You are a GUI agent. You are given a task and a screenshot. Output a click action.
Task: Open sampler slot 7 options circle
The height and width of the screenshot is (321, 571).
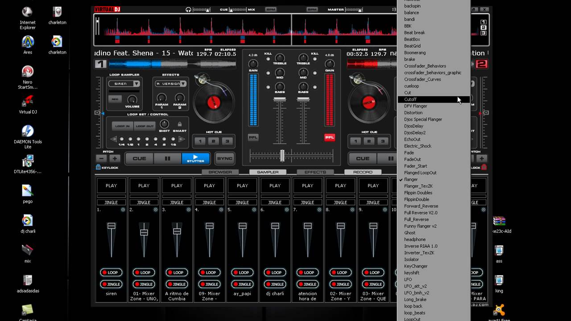[x=319, y=210]
